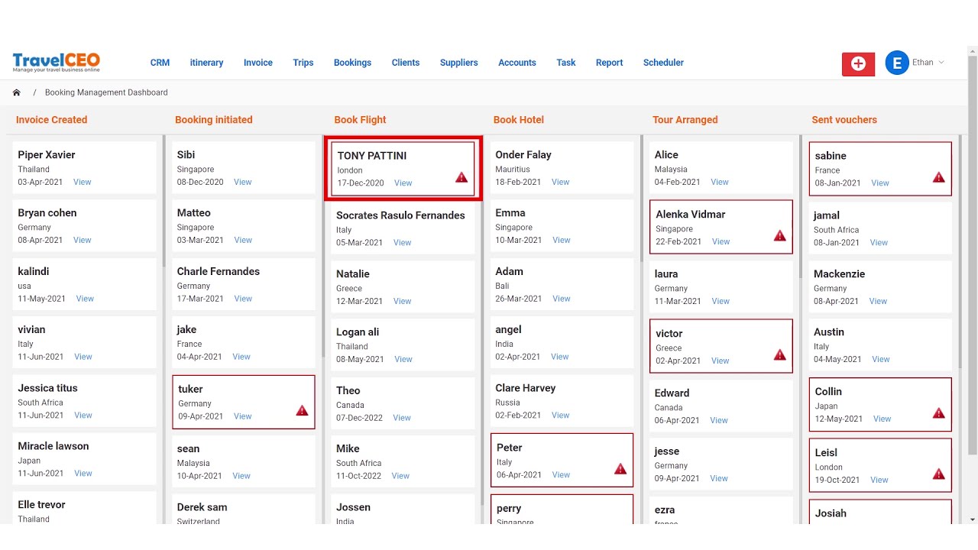View Alice's booking

(720, 182)
